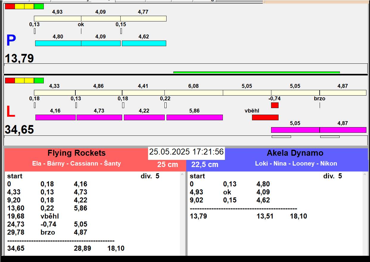
Task: Click 'div. 5' in the Akela Dynamo panel
Action: point(332,176)
